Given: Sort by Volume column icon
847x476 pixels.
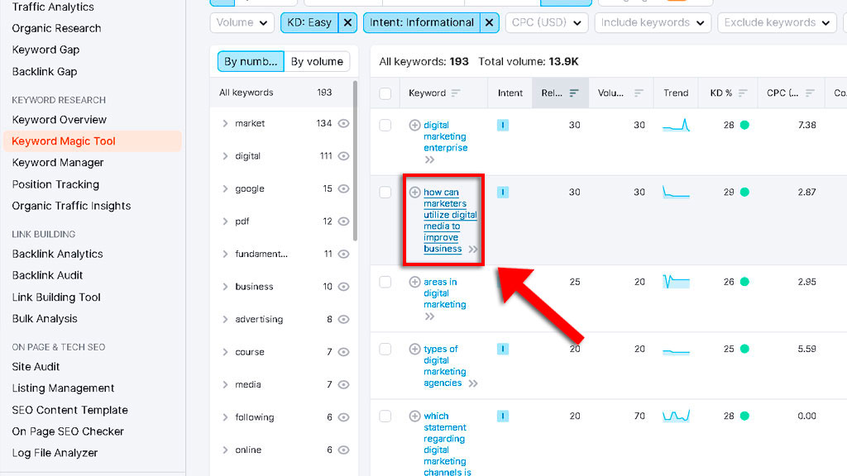Looking at the screenshot, I should (639, 93).
